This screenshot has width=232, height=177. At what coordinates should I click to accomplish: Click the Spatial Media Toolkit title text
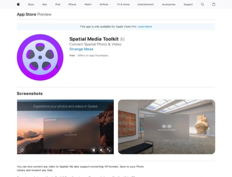(x=94, y=39)
